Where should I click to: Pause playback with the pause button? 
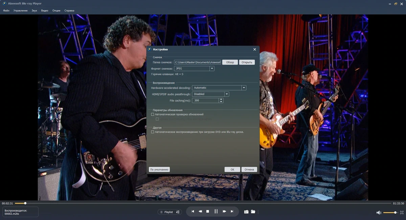pyautogui.click(x=216, y=212)
